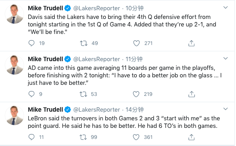Viewport: 236px width, 146px height.
Task: Reply to the LeBron turnovers tweet
Action: [x=32, y=137]
